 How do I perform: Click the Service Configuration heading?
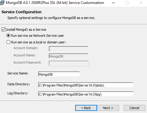[22, 12]
